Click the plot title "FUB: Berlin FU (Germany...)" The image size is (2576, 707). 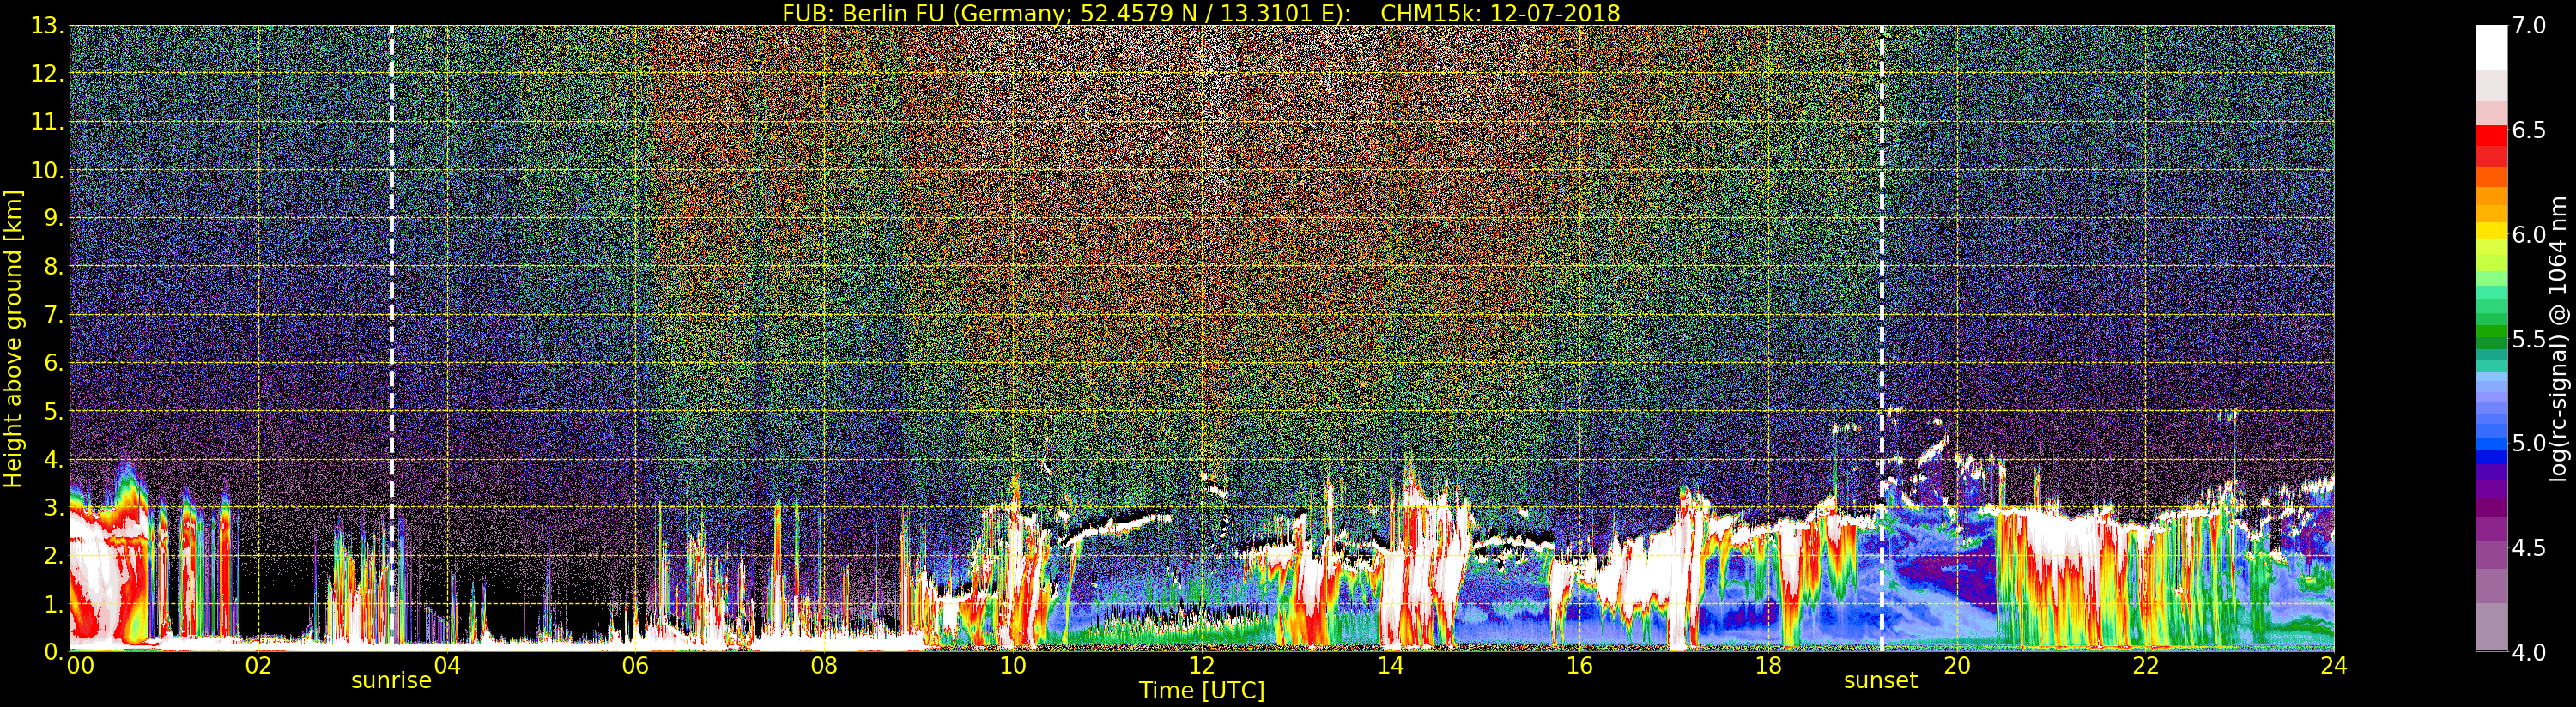(x=1201, y=13)
